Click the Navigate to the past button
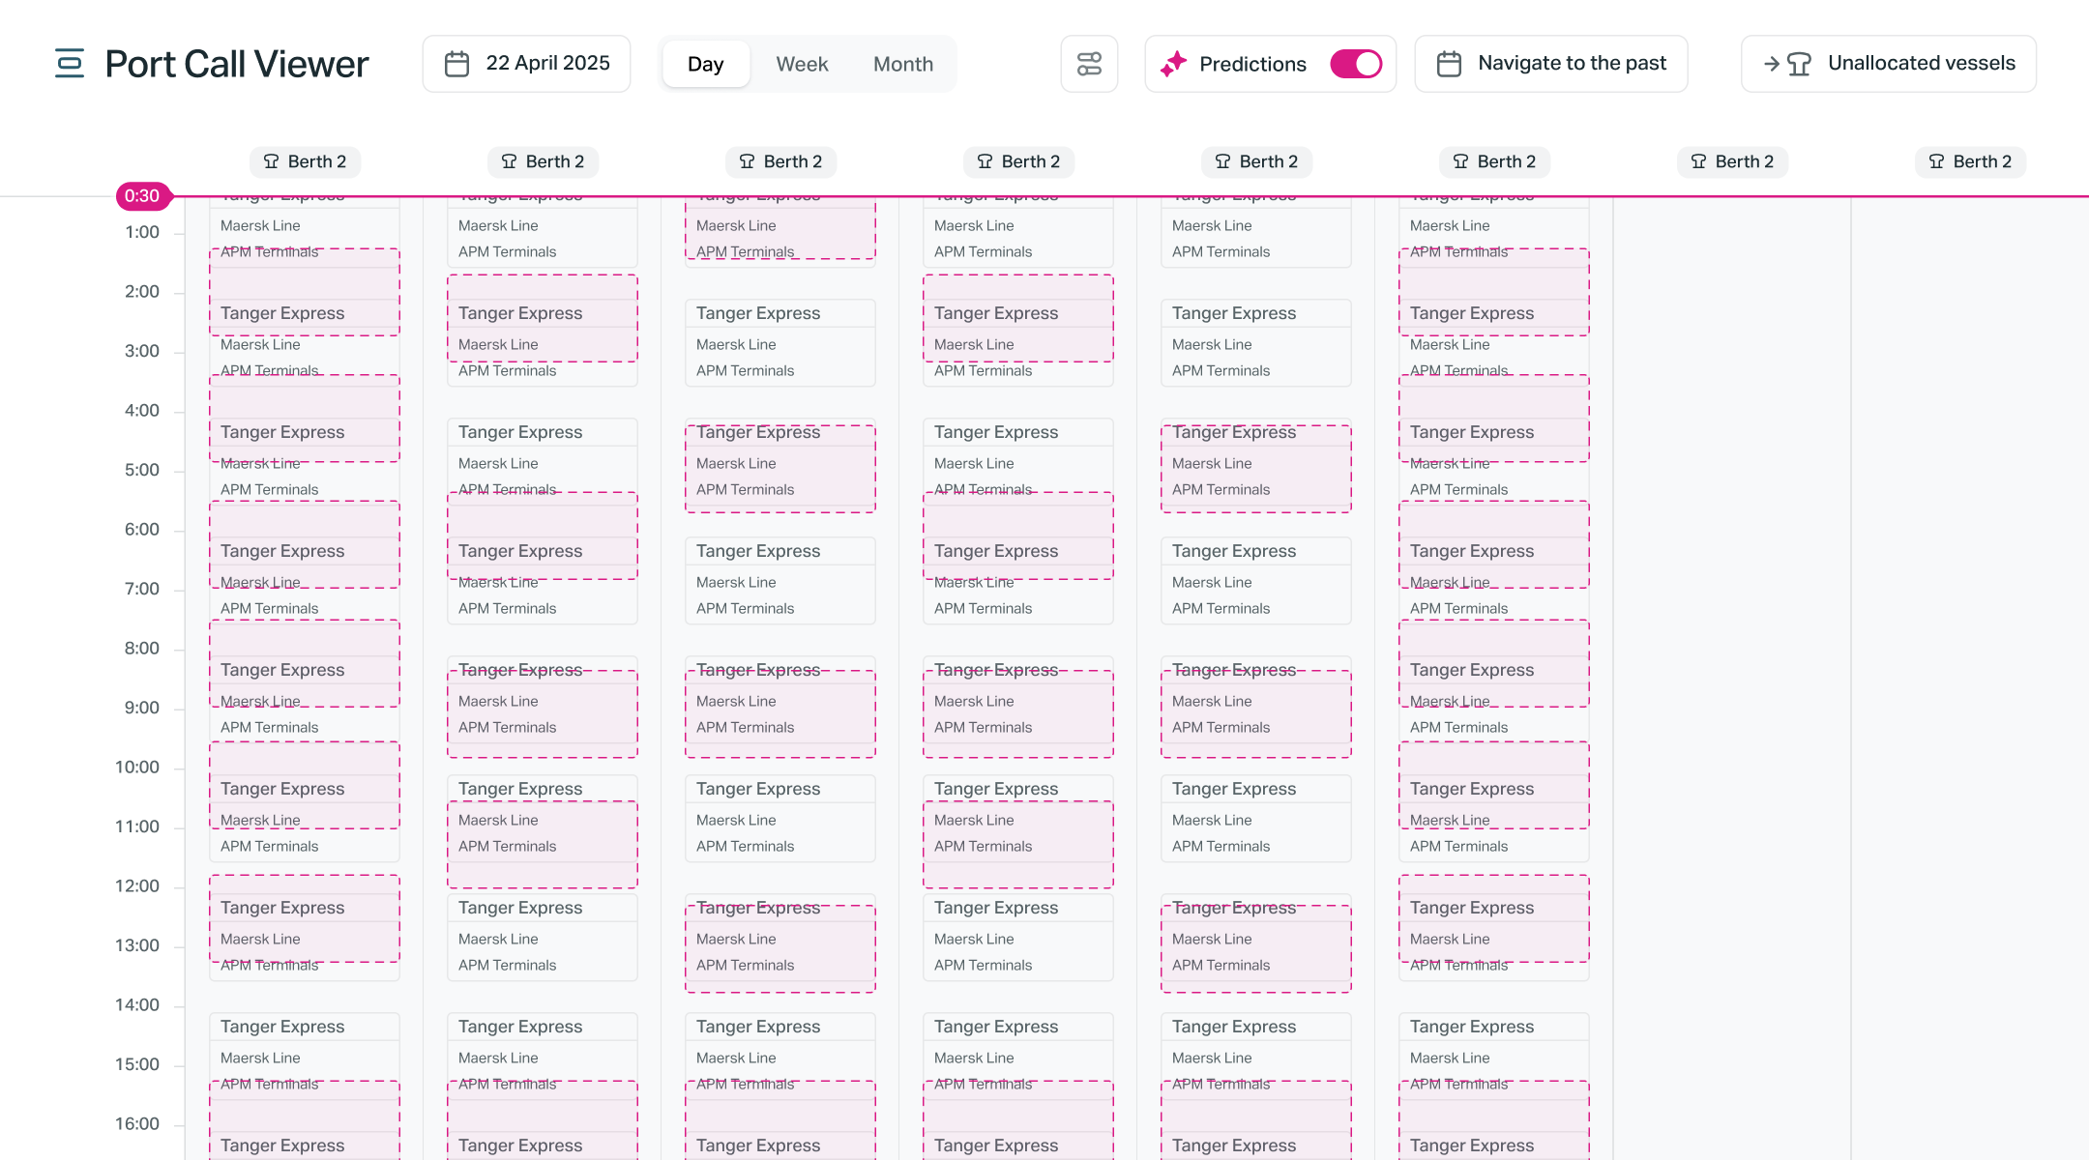2089x1160 pixels. [1551, 64]
